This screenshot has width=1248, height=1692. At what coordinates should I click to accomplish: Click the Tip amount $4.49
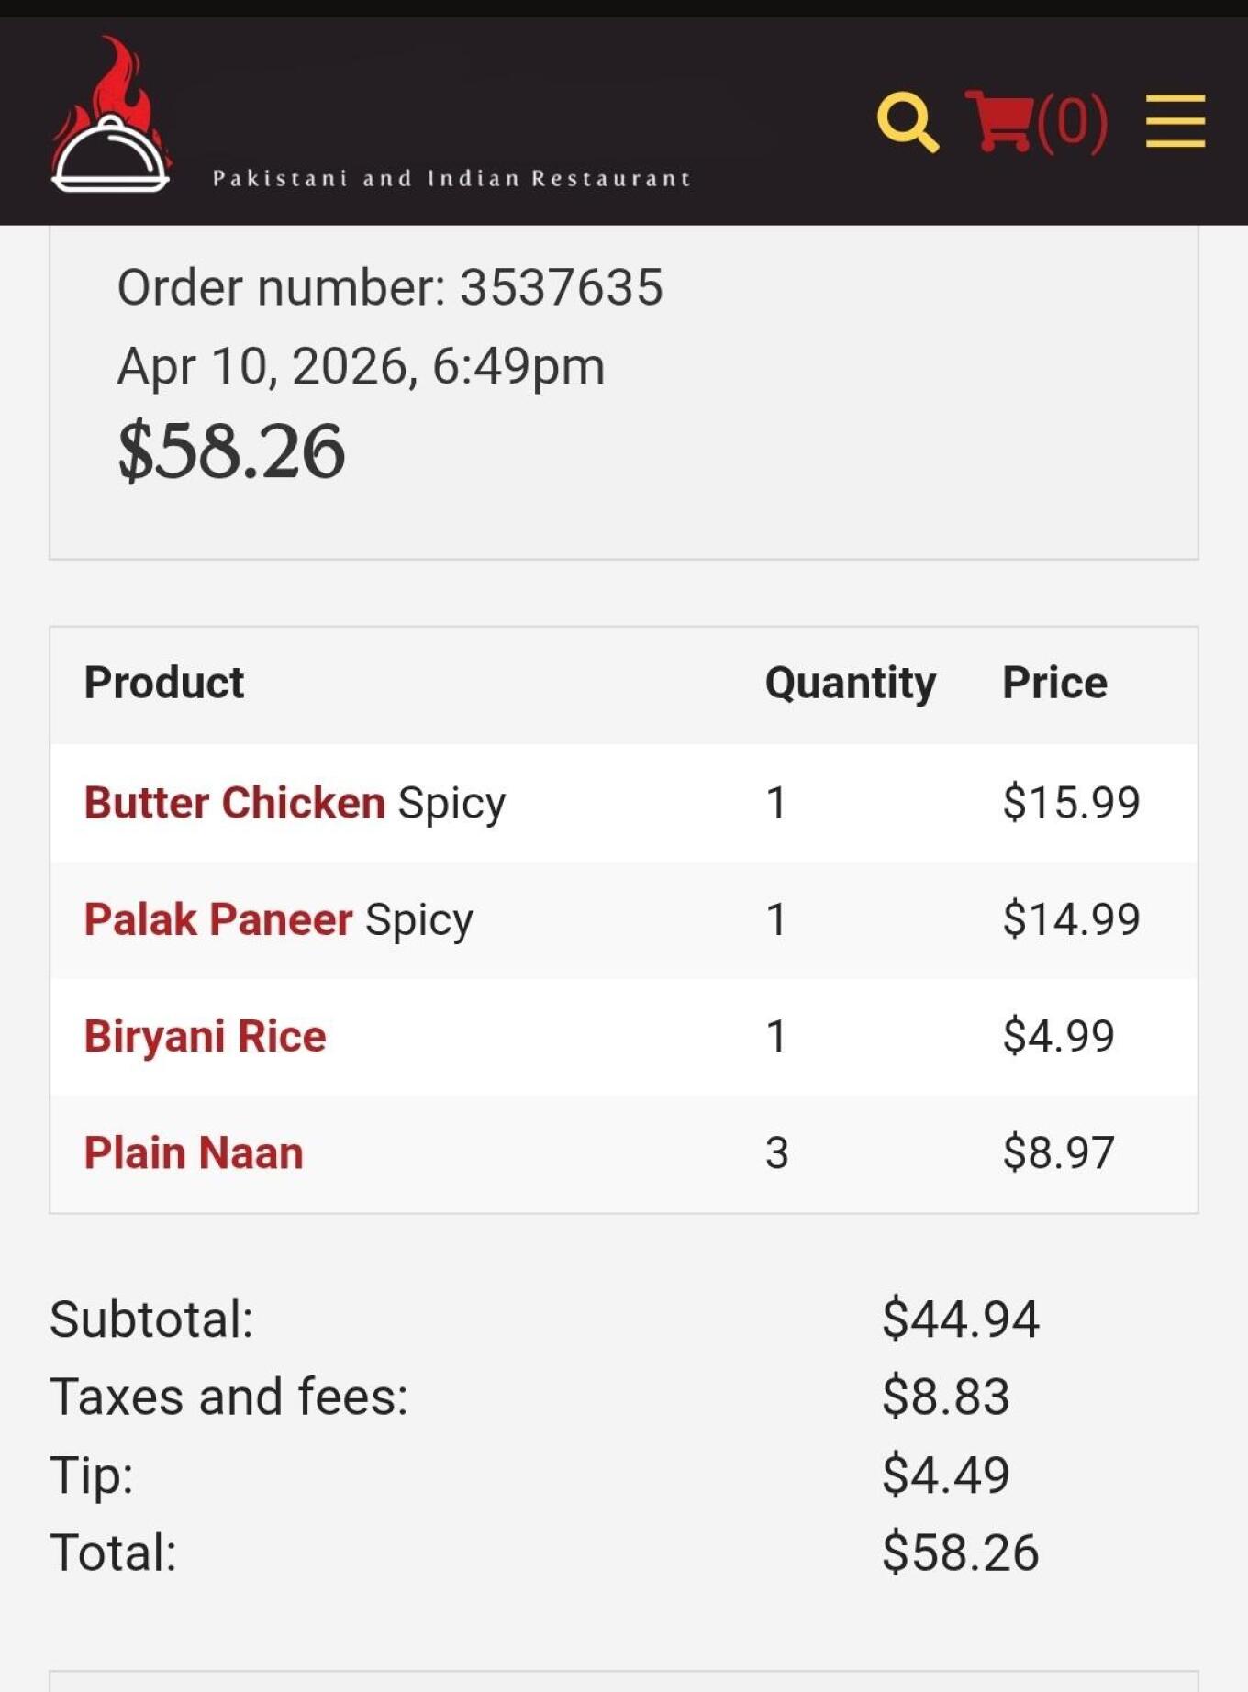click(945, 1475)
